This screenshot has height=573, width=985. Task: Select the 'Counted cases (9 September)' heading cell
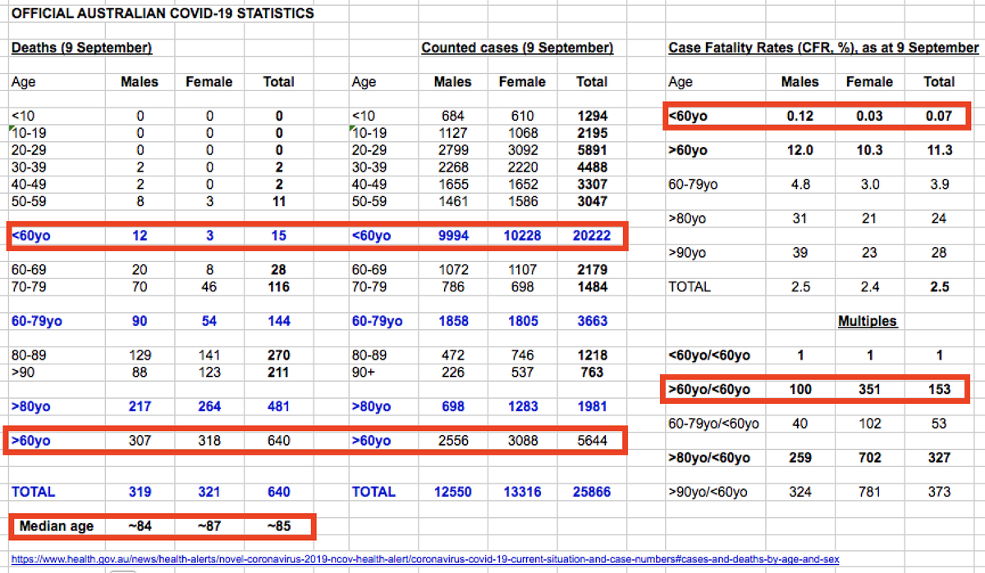click(517, 48)
